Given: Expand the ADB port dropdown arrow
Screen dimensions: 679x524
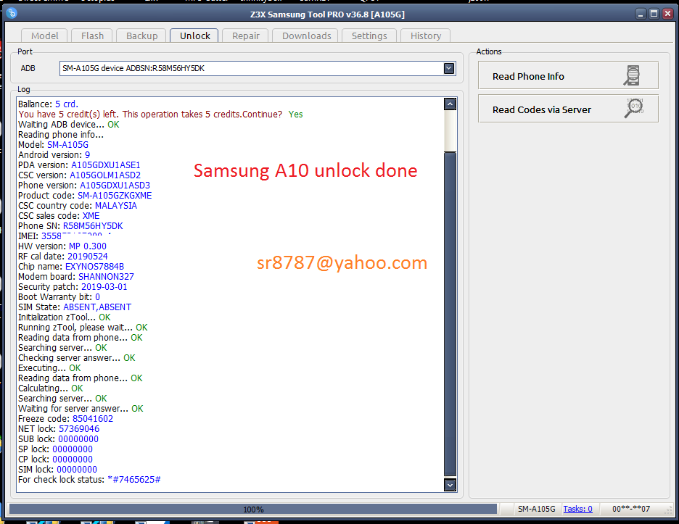Looking at the screenshot, I should tap(449, 68).
